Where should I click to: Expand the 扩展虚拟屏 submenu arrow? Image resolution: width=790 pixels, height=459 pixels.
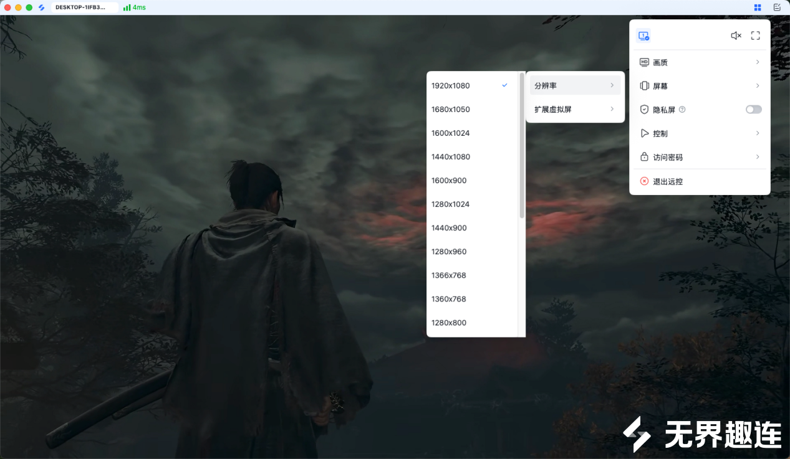[612, 109]
